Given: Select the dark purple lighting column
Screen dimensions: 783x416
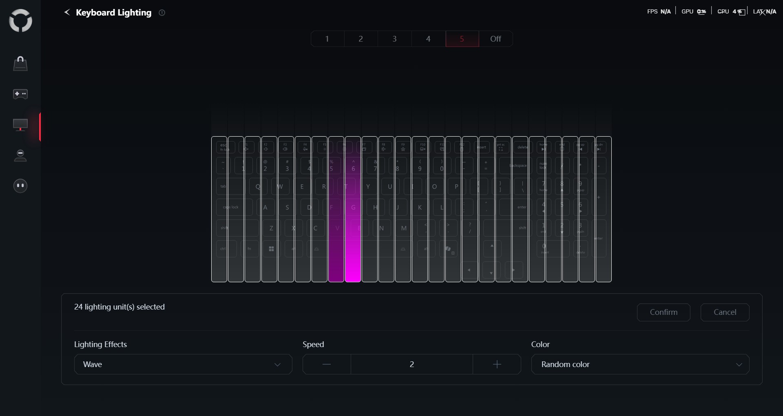Looking at the screenshot, I should click(x=336, y=209).
